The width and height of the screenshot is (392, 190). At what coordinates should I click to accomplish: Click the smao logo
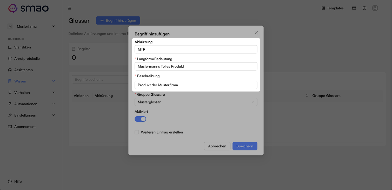click(28, 8)
